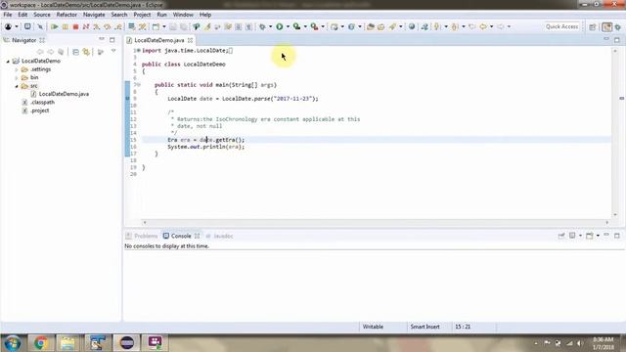This screenshot has width=626, height=352.
Task: Click the Disconnect debug toolbar icon
Action: [x=86, y=26]
